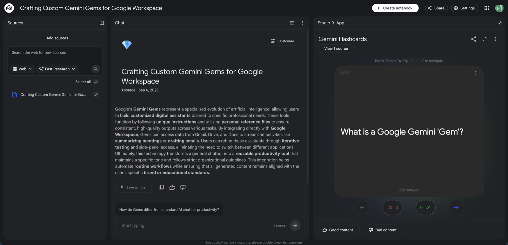This screenshot has height=245, width=508.
Task: Collapse the Sources panel
Action: pos(102,23)
